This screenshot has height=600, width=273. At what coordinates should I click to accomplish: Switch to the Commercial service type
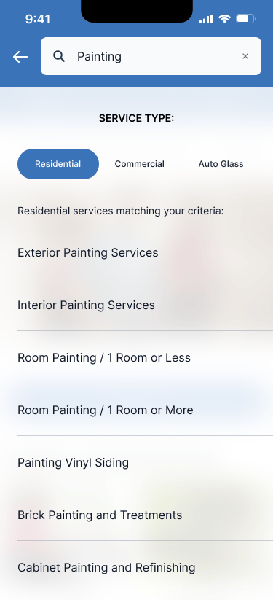pos(140,164)
